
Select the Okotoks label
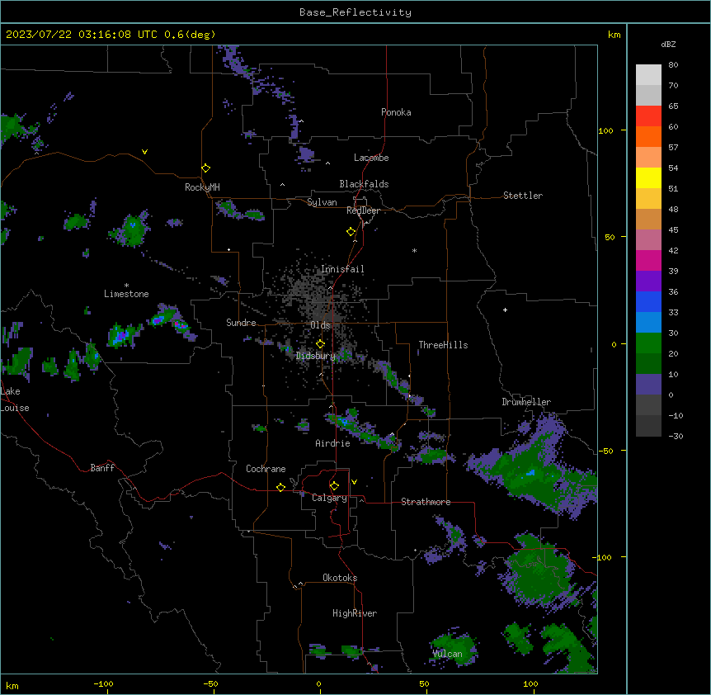tap(340, 578)
